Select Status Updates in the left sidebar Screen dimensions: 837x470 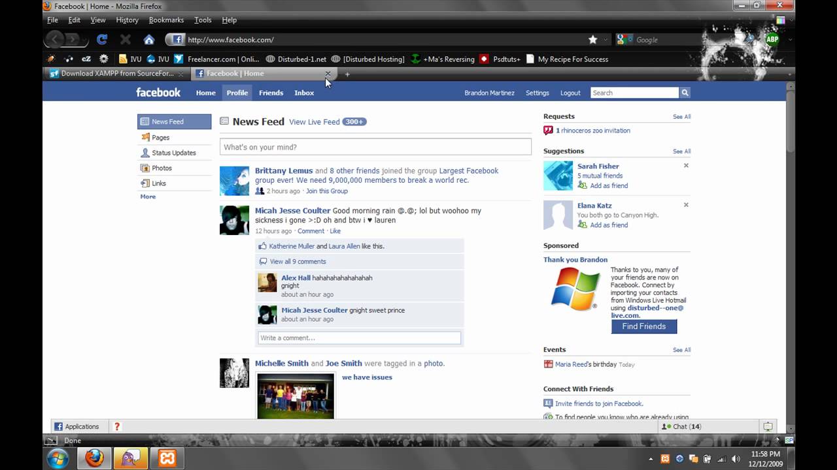point(174,153)
